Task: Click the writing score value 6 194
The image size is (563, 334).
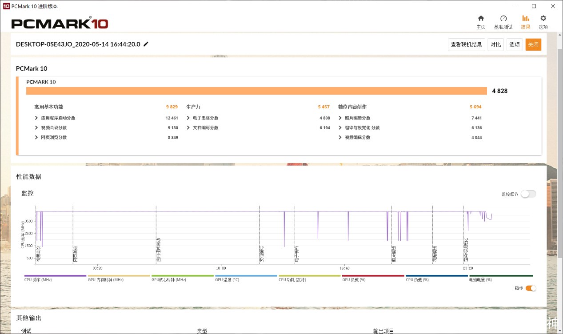Action: point(325,128)
